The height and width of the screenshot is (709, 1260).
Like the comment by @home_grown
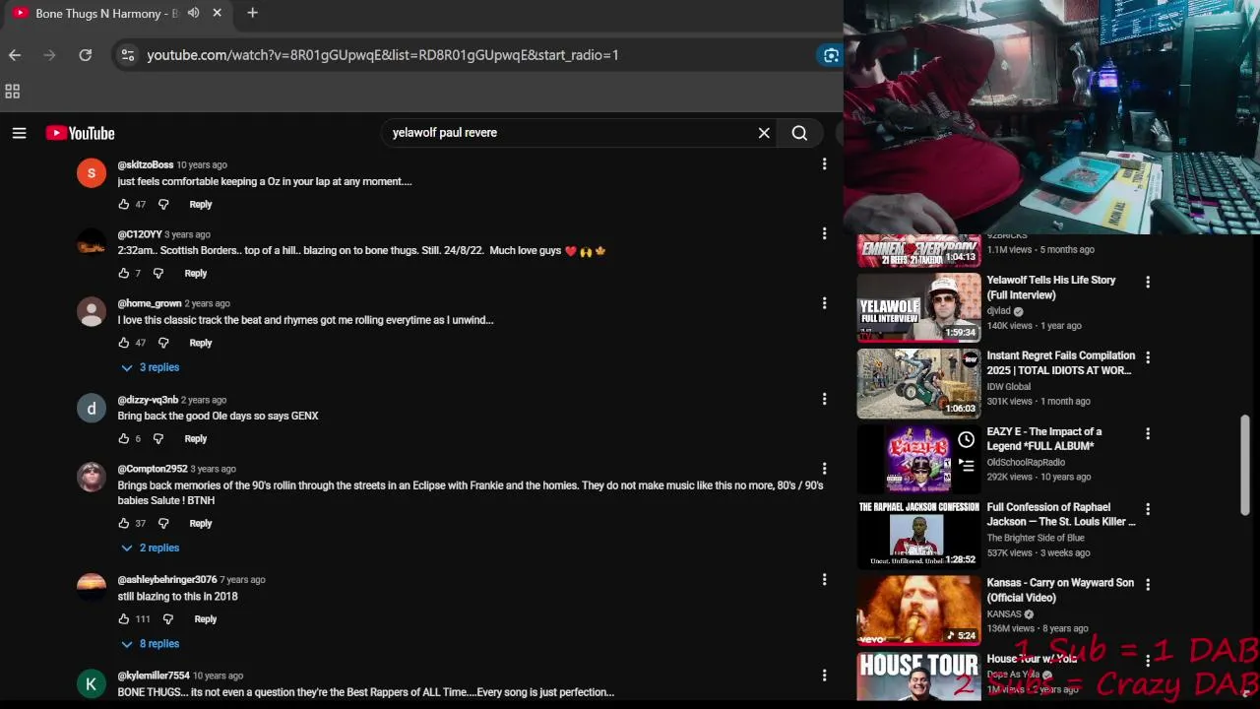[x=123, y=343]
